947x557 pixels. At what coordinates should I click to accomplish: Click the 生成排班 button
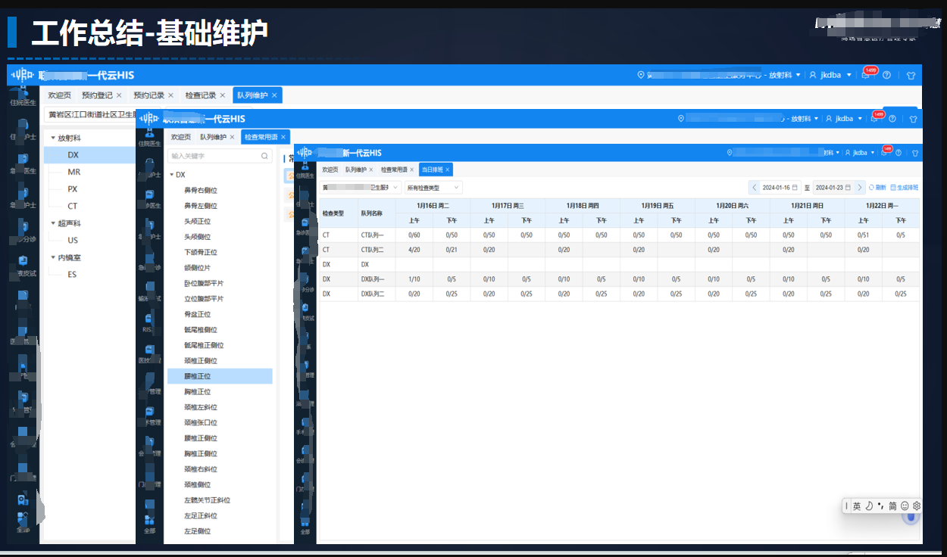904,188
